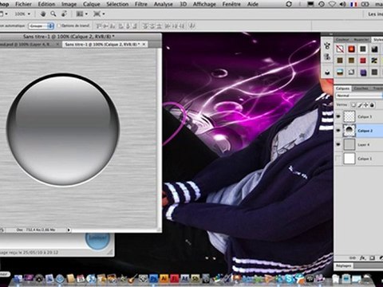Lock transparent pixels in layers panel
The width and height of the screenshot is (383, 287).
[x=353, y=105]
